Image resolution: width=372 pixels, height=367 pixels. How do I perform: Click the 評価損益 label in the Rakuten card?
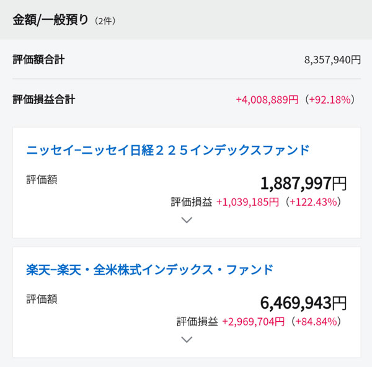coord(197,322)
